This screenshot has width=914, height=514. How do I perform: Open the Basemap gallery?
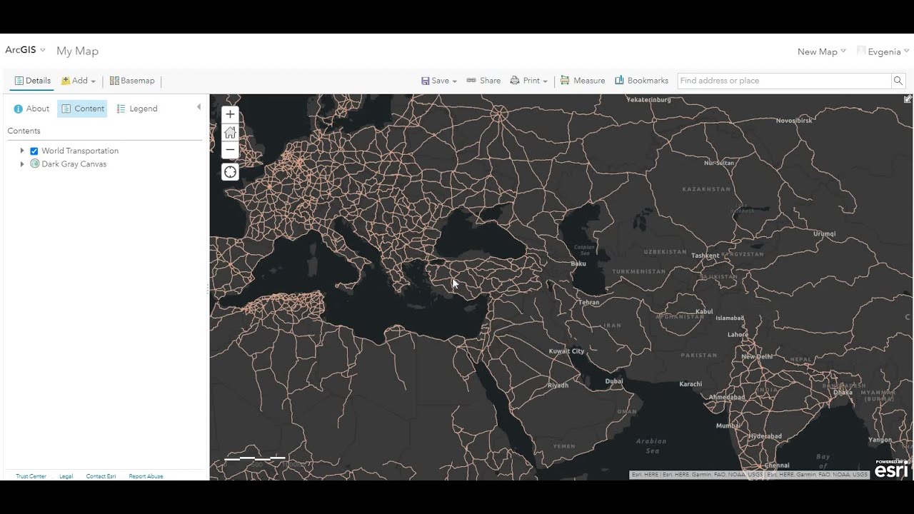132,81
